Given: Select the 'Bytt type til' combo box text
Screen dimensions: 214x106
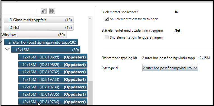Looking at the screenshot, I should click(x=167, y=68).
